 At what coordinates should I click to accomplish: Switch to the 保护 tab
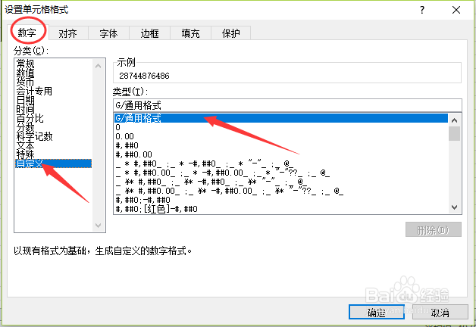click(230, 33)
